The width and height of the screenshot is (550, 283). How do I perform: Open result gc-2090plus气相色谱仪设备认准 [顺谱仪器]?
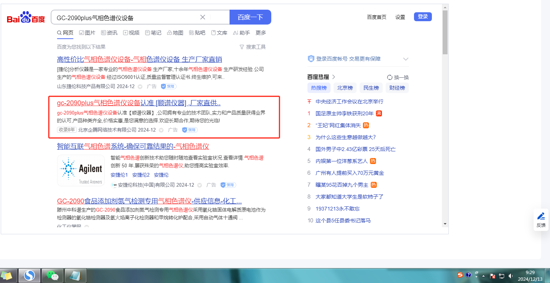(139, 103)
